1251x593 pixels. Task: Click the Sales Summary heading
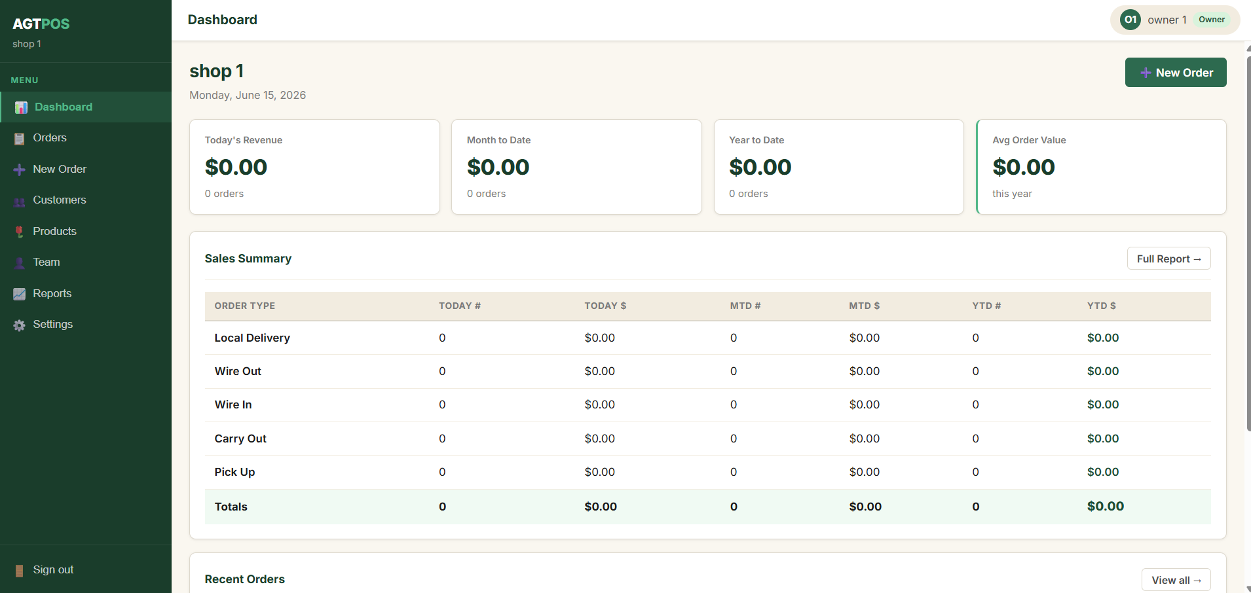pyautogui.click(x=248, y=259)
